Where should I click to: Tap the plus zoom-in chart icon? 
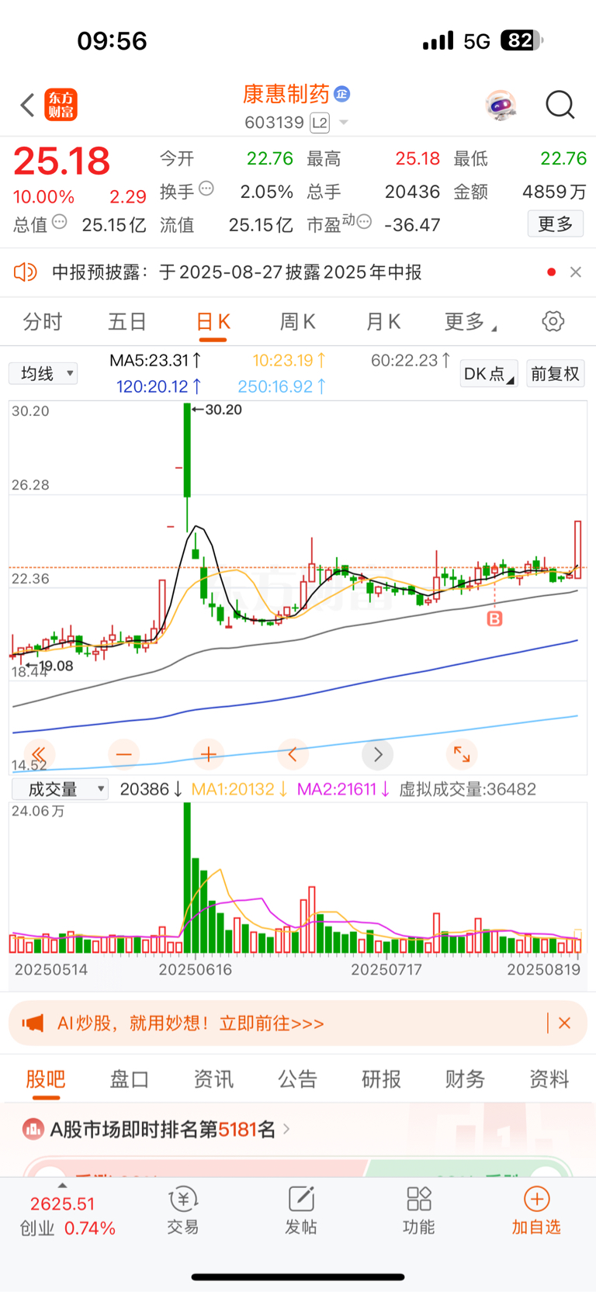tap(208, 754)
